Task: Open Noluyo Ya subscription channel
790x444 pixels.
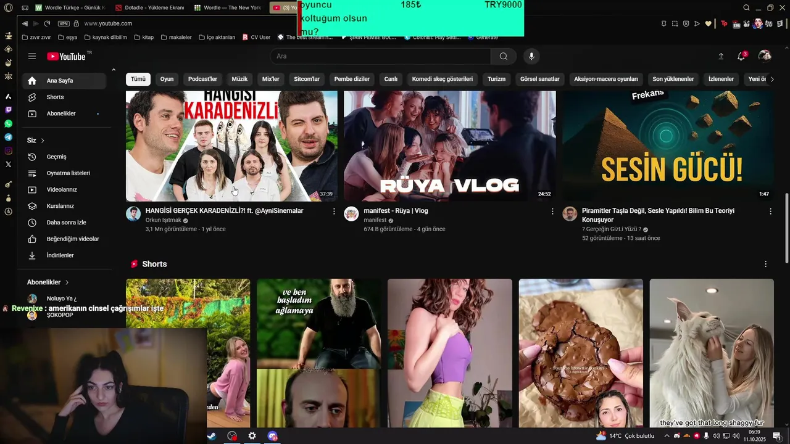Action: (62, 298)
